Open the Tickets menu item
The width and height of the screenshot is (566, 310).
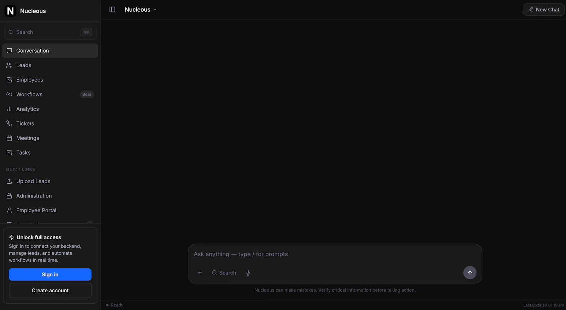coord(50,124)
